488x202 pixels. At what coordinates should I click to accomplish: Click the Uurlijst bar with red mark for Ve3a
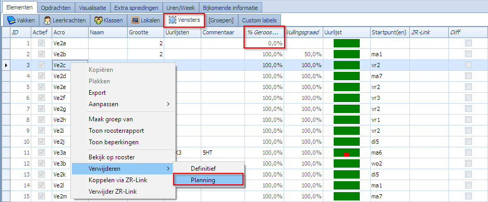tap(346, 153)
